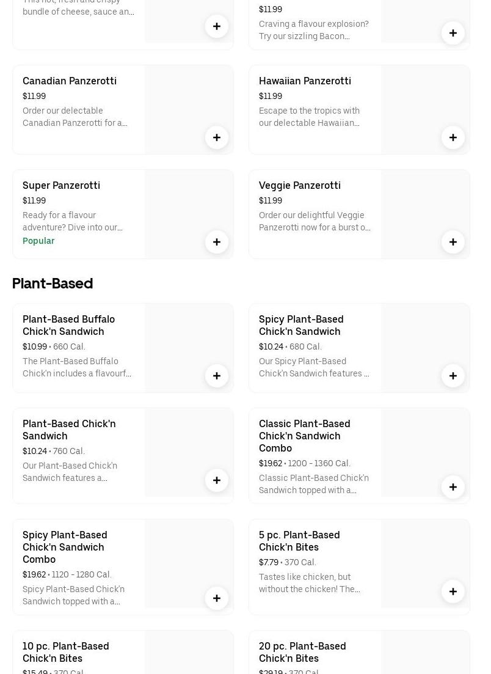Image resolution: width=491 pixels, height=674 pixels.
Task: Add the $10.24 Plant-Based Chick'n Sandwich
Action: [x=217, y=480]
